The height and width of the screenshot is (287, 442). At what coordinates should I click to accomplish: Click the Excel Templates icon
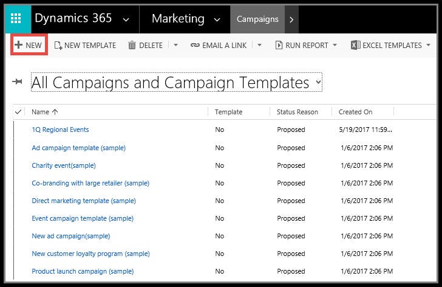tap(355, 46)
